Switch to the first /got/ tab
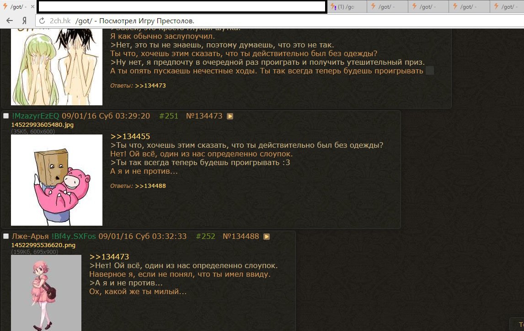The image size is (524, 331). (x=18, y=6)
